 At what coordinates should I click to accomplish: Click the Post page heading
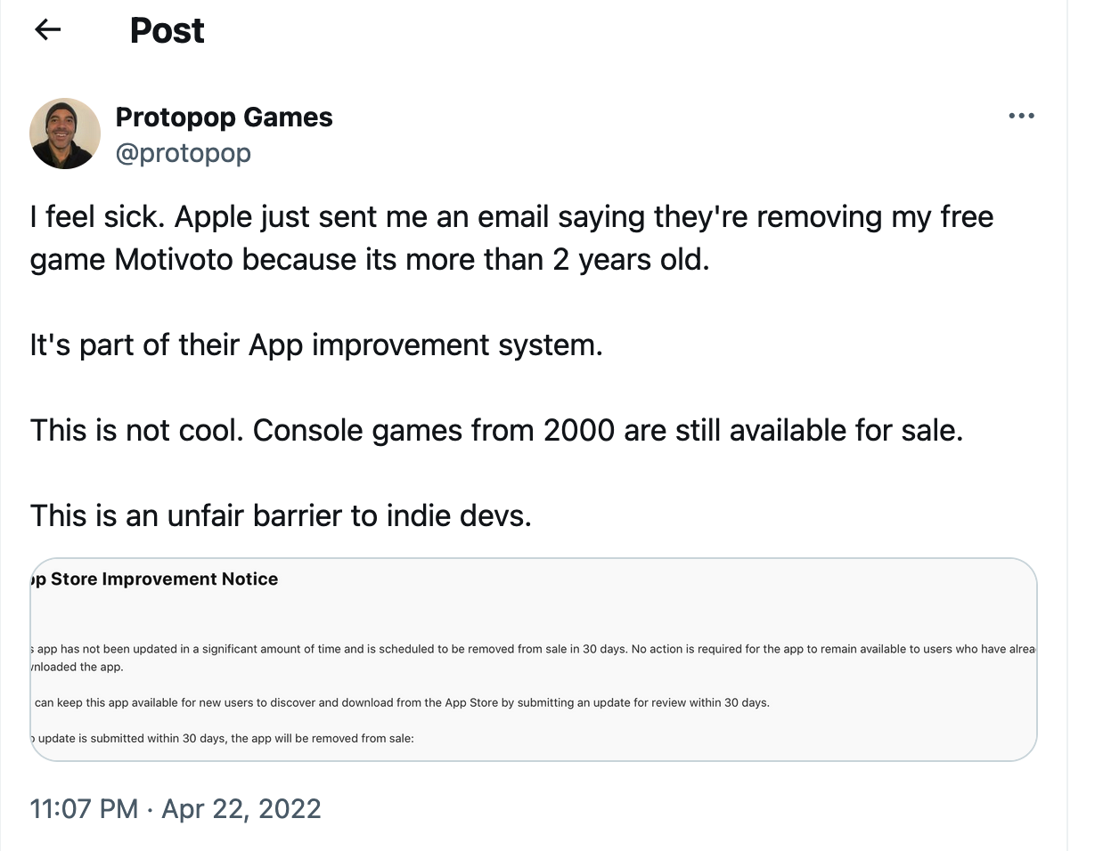pyautogui.click(x=167, y=30)
